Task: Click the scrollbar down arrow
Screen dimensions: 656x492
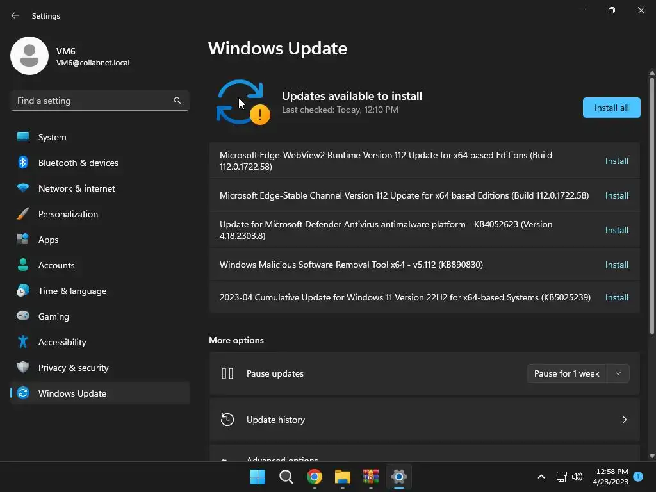Action: 652,456
